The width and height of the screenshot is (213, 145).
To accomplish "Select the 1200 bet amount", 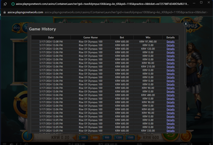I will pyautogui.click(x=119, y=137).
